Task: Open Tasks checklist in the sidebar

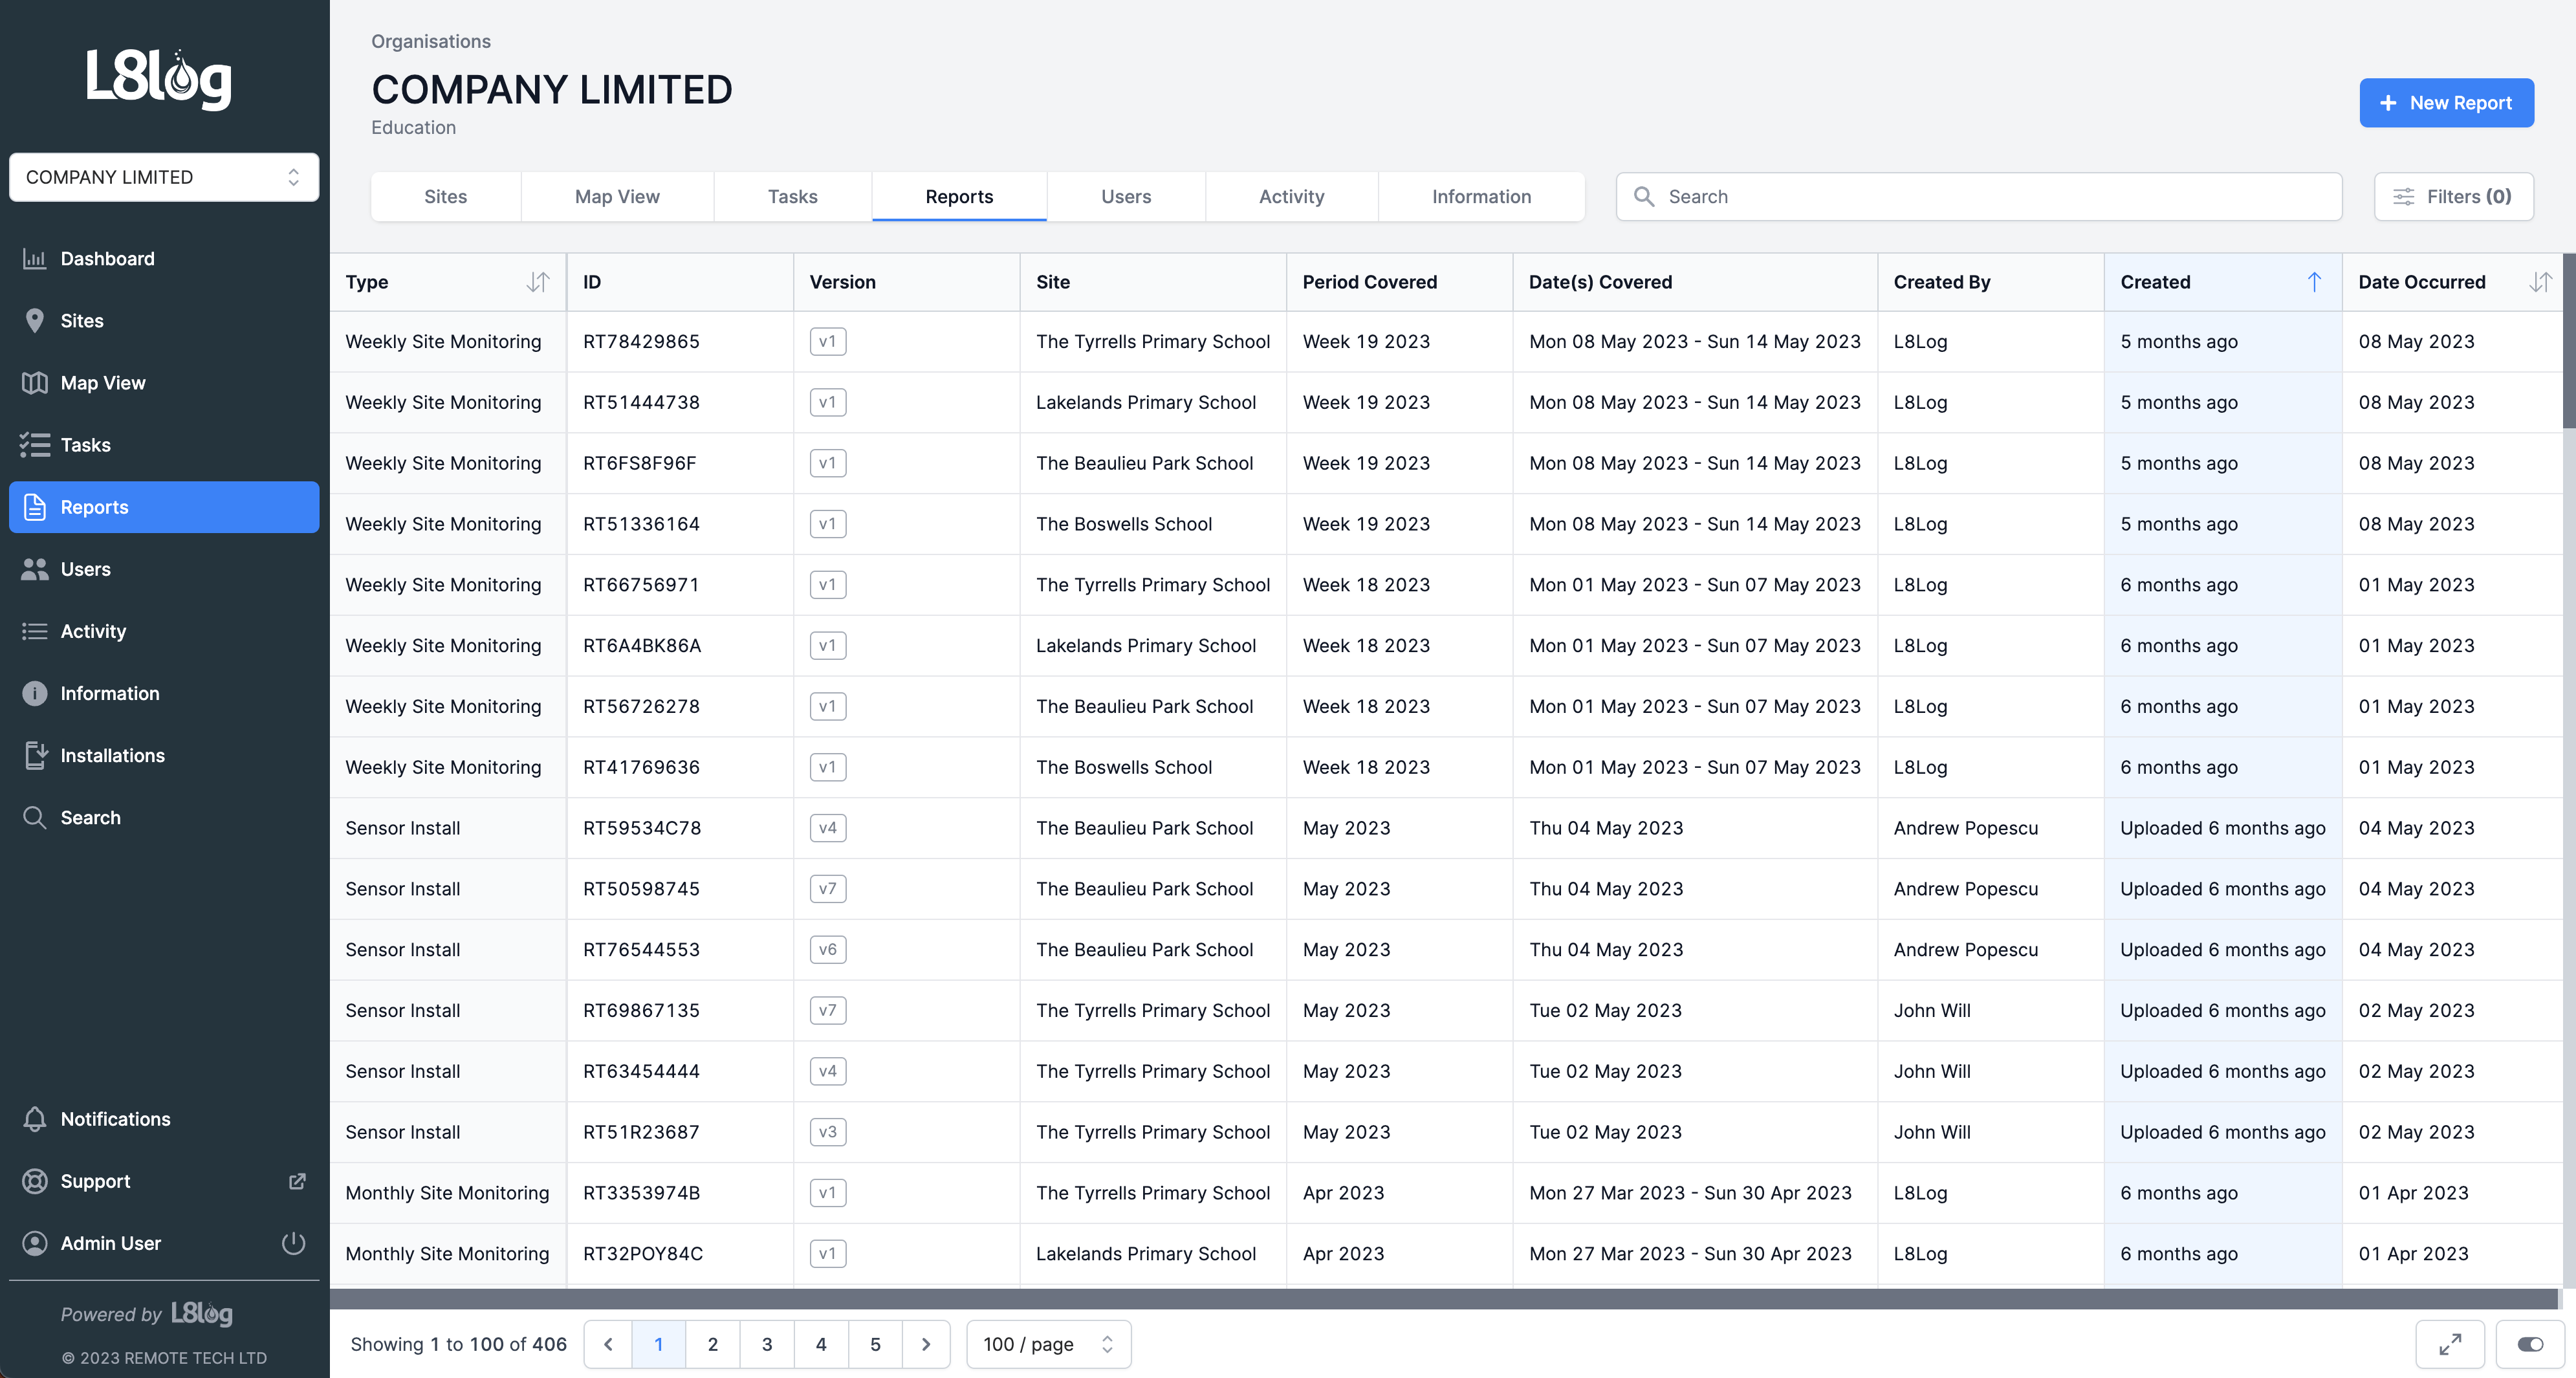Action: pos(164,445)
